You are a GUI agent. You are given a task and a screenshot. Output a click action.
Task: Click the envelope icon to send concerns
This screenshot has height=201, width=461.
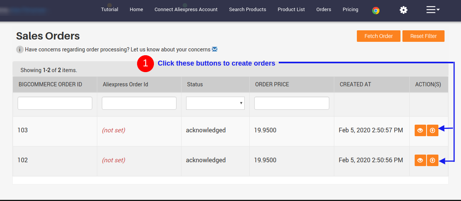click(214, 49)
